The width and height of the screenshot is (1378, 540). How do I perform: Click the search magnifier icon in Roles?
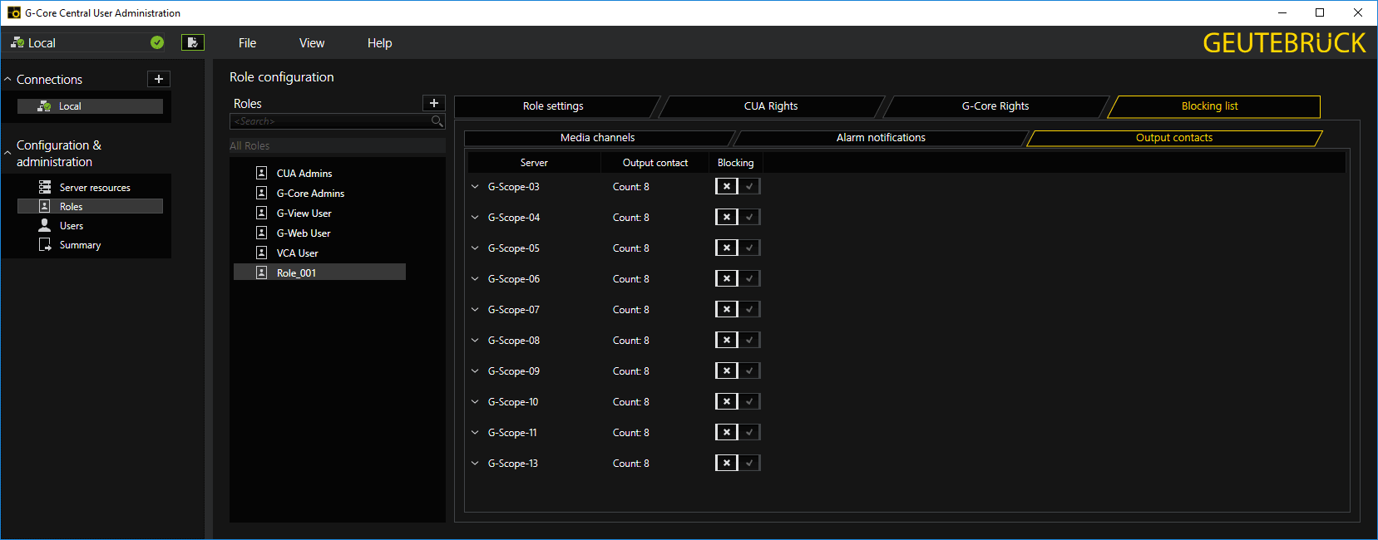[x=437, y=121]
